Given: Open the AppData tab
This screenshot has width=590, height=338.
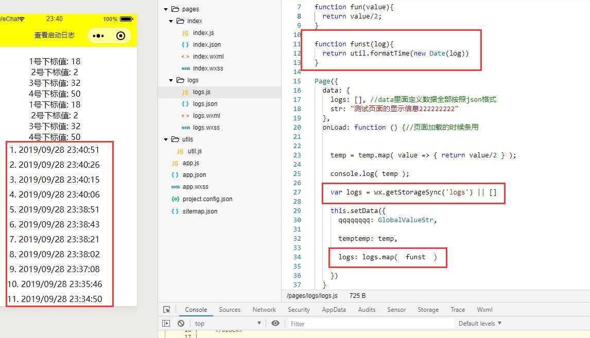Looking at the screenshot, I should pyautogui.click(x=334, y=309).
